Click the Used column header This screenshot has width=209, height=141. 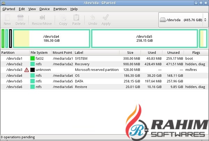pos(152,53)
